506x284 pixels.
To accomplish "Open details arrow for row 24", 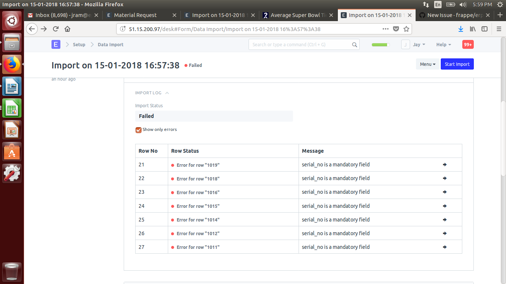I will (445, 206).
